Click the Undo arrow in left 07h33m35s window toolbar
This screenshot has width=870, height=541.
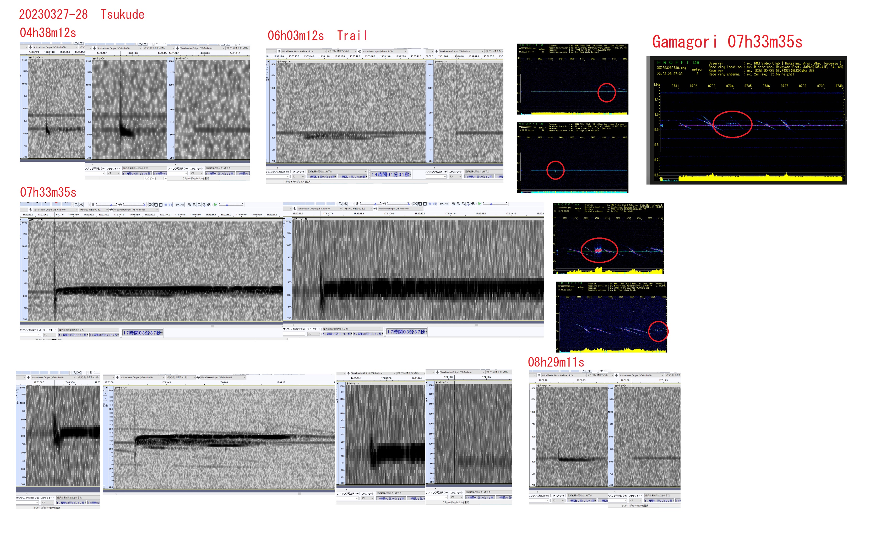(177, 205)
